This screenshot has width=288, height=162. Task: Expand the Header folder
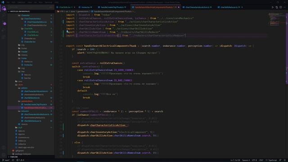tap(24, 52)
